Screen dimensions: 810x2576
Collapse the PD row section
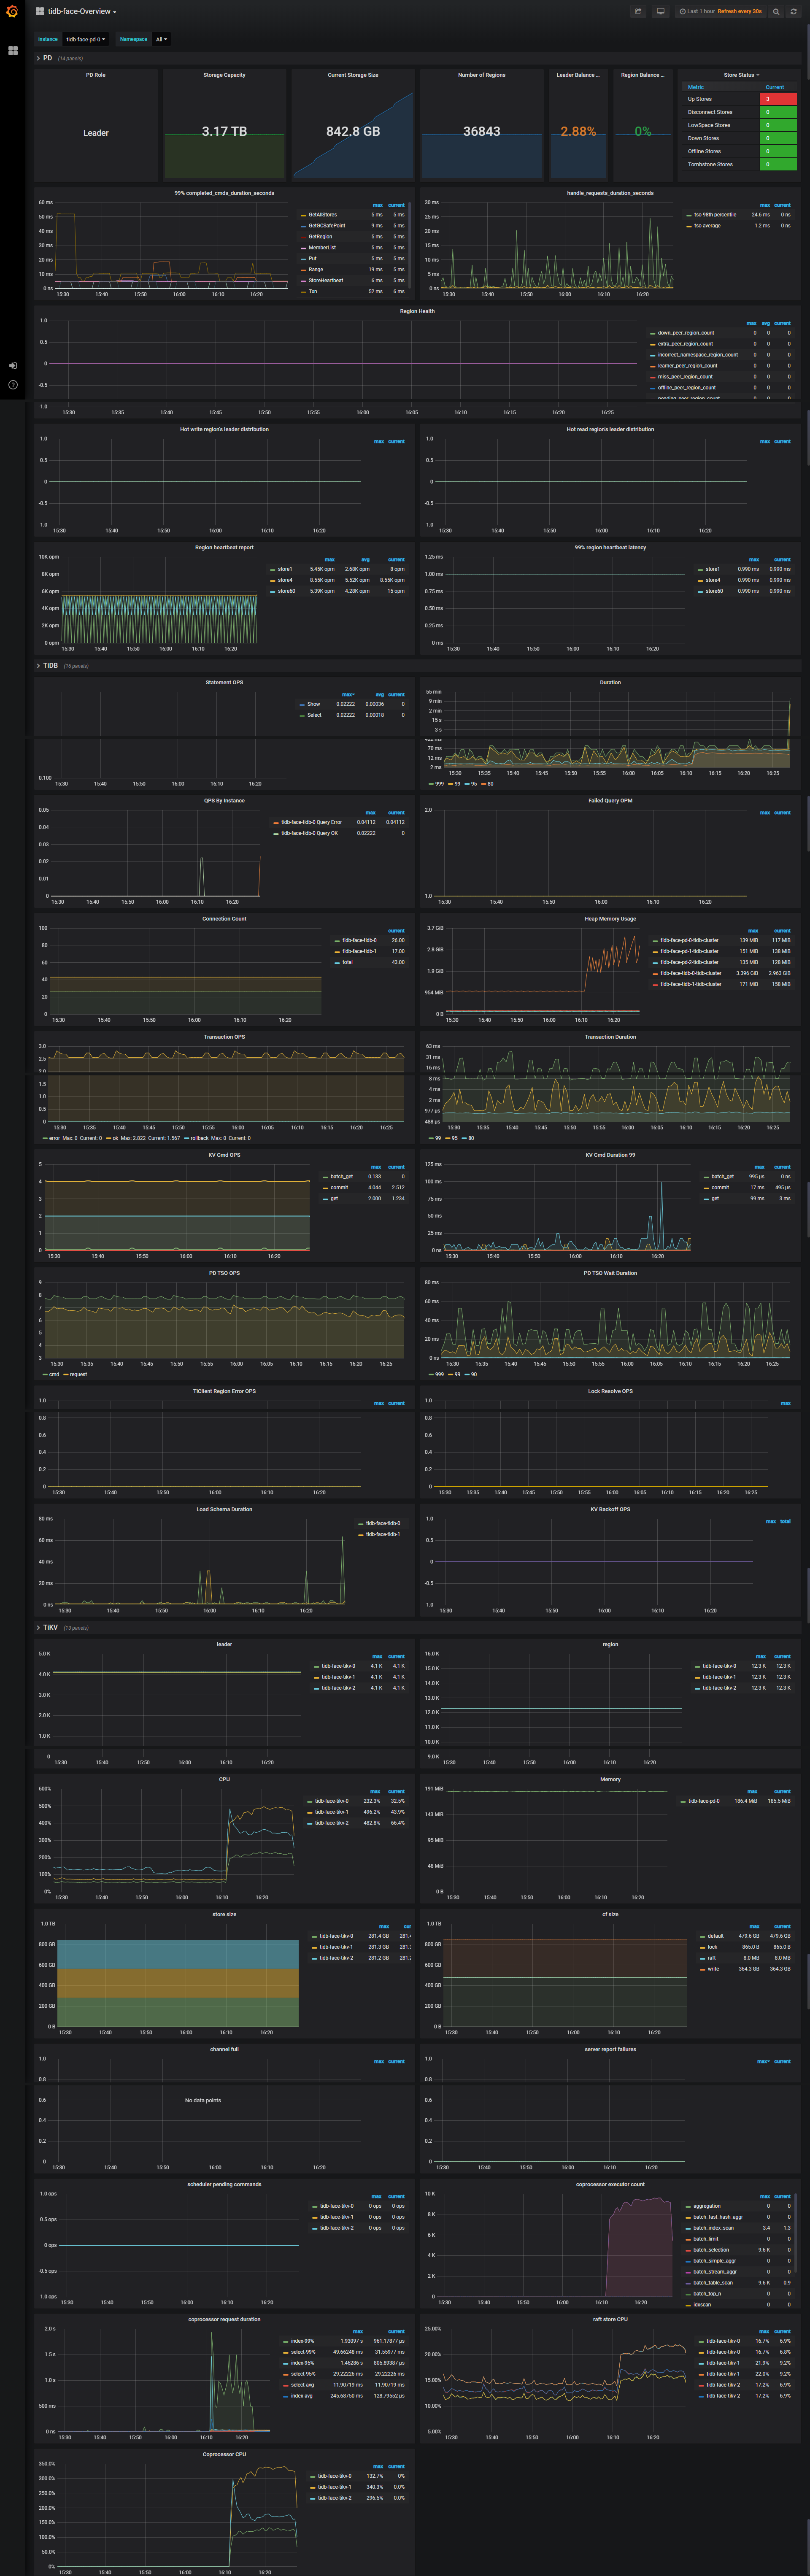47,58
